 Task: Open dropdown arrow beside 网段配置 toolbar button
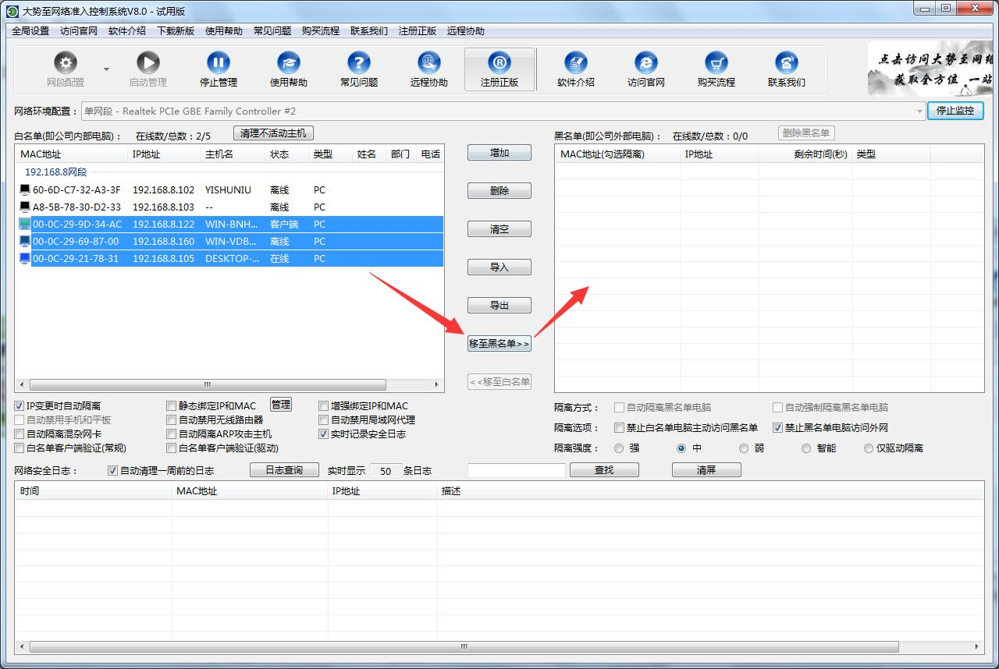point(107,69)
